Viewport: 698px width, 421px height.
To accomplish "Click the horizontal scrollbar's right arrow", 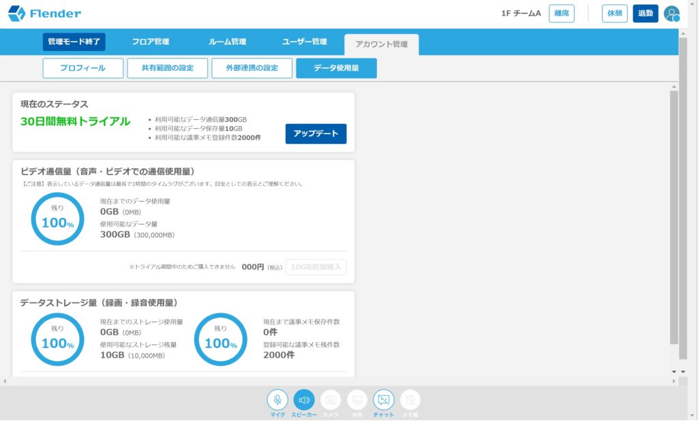I will pos(674,381).
